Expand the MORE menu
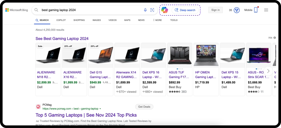Viewport: 281px width, 128px height. (157, 20)
